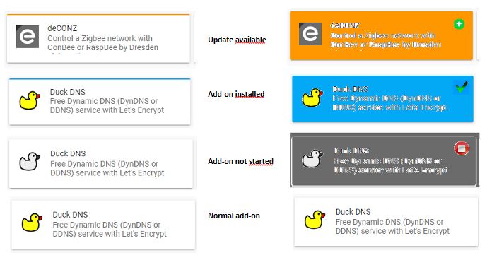Screen dimensions: 504x265
Task: Click the green update arrow badge on orange card
Action: point(459,24)
